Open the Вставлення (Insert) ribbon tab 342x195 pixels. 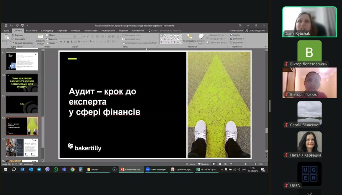(32, 30)
